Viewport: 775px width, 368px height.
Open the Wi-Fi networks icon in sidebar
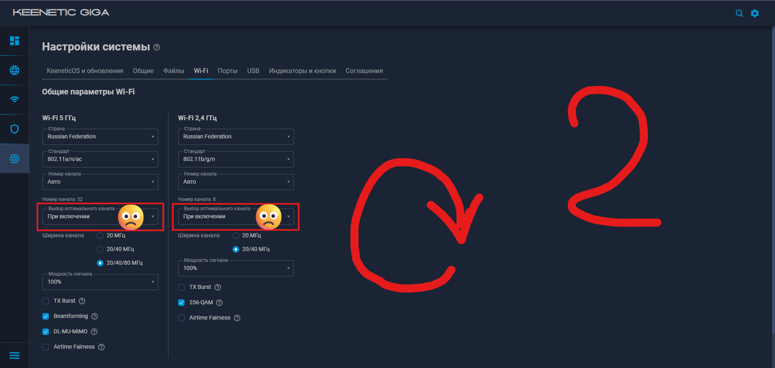click(15, 100)
